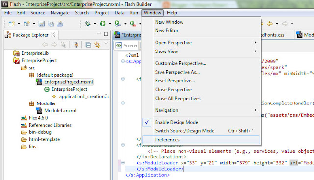The width and height of the screenshot is (314, 180).
Task: Open Package Explorer view menu triangle
Action: tap(106, 43)
